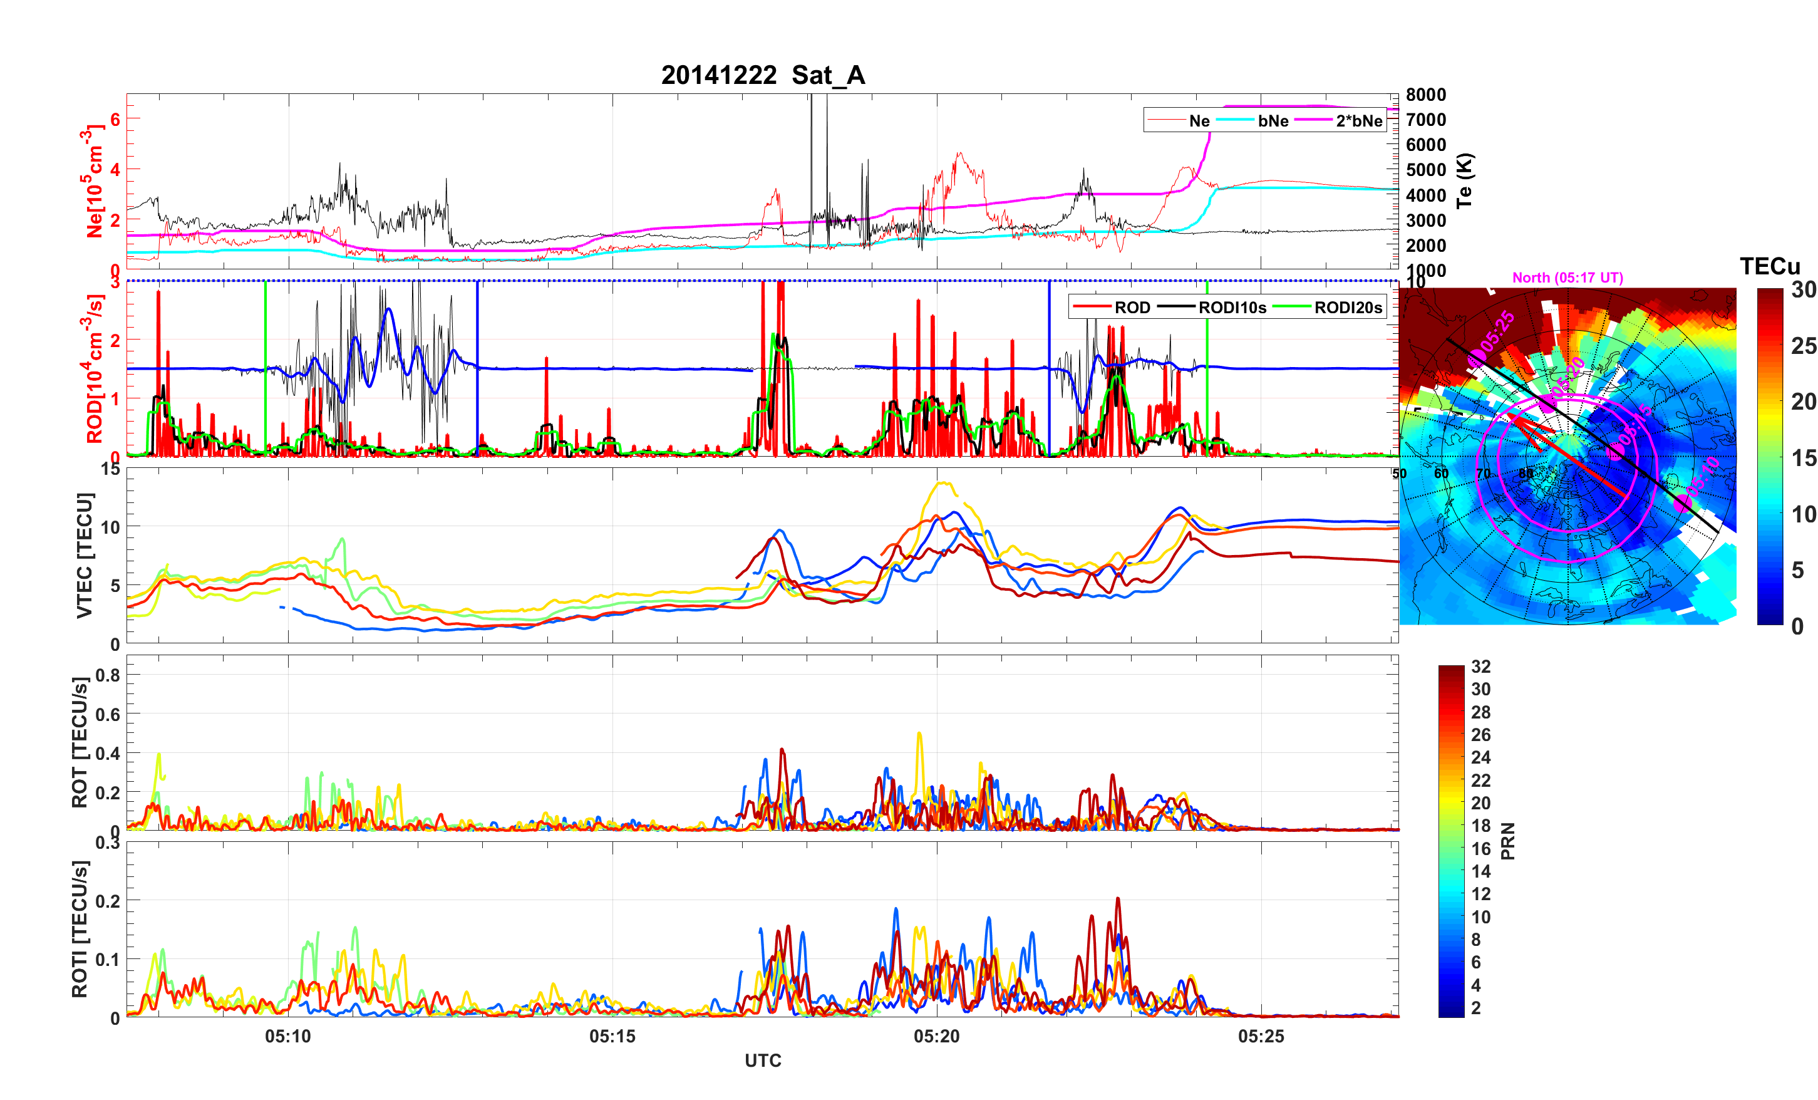Click the ROTI [TECU/s] axis label

click(x=80, y=929)
